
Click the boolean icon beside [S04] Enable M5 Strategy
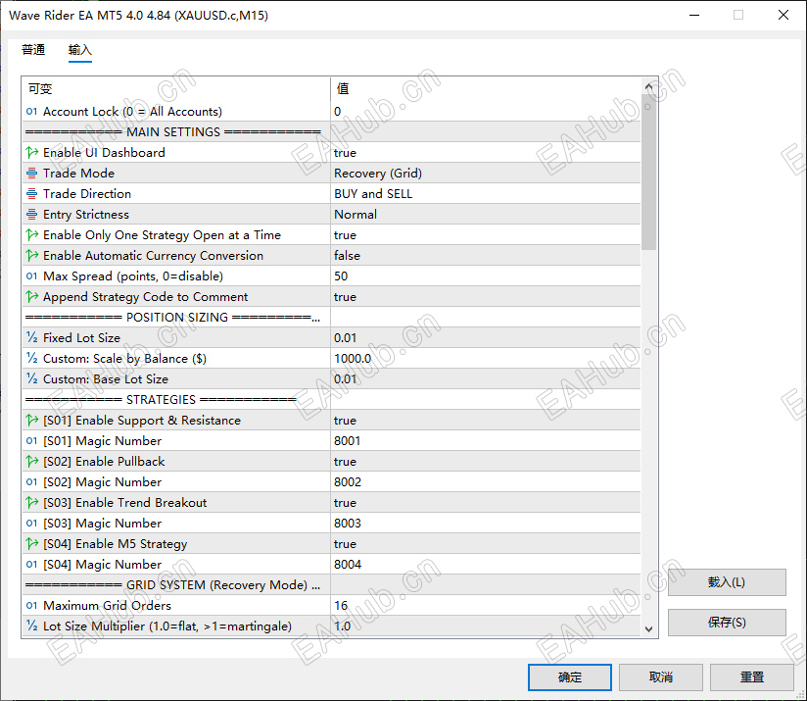pos(32,544)
